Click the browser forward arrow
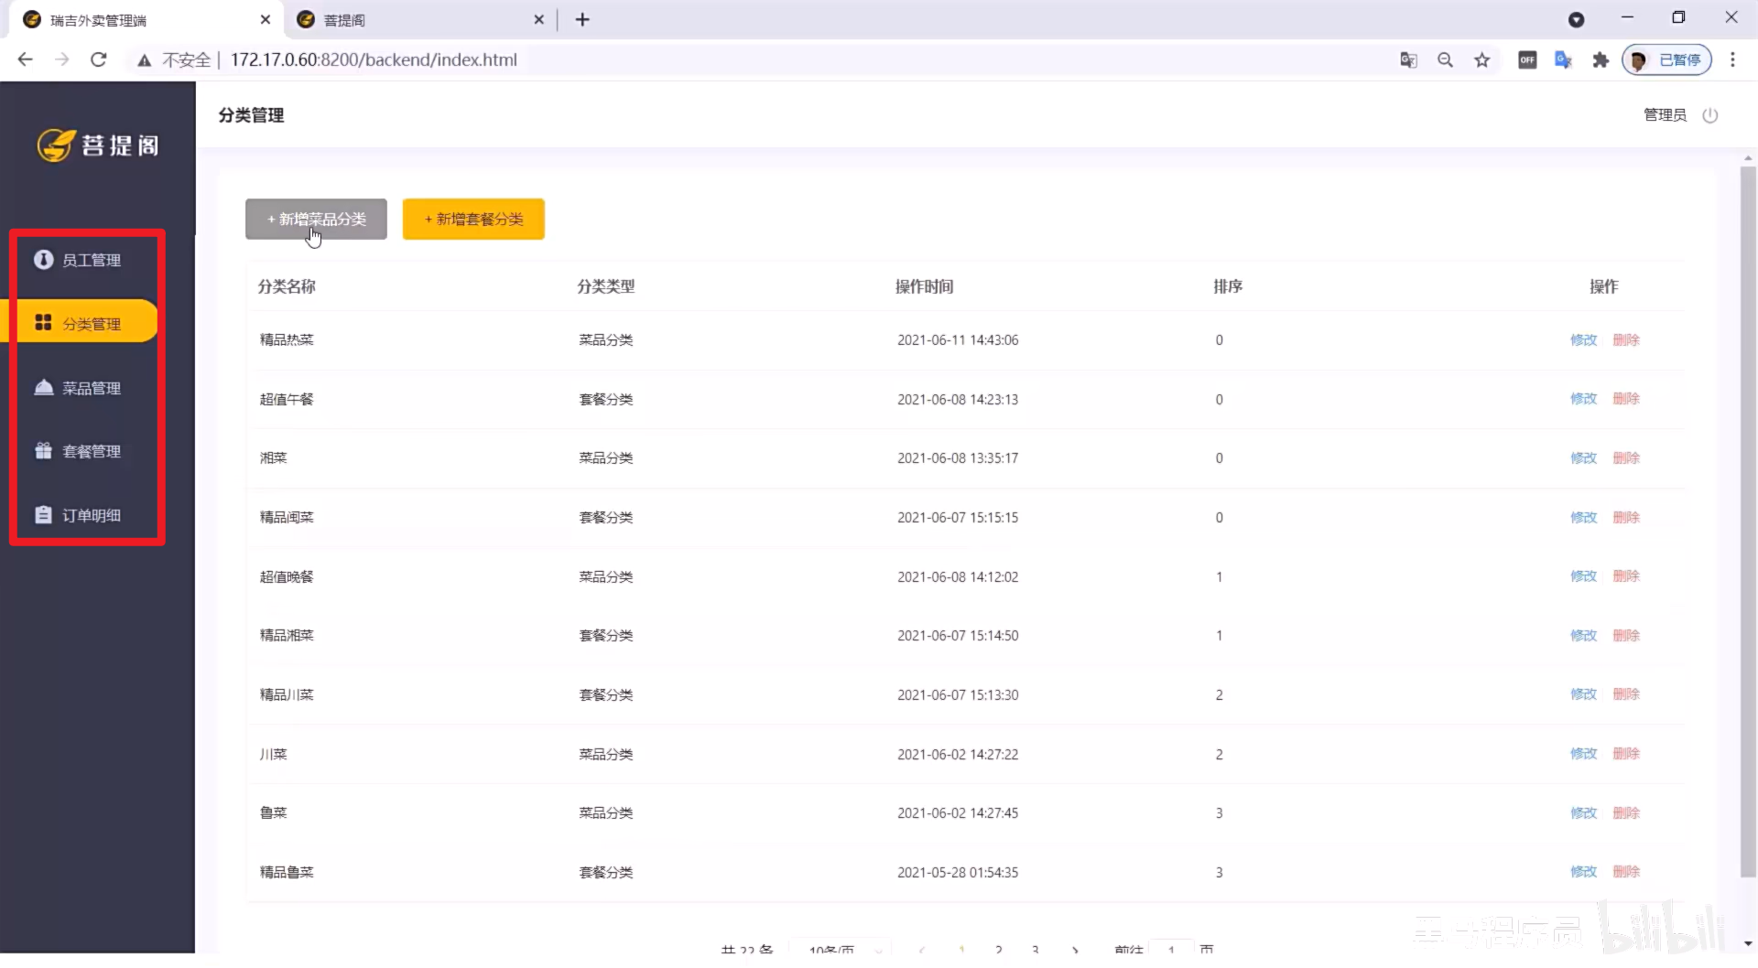Image resolution: width=1758 pixels, height=968 pixels. [62, 59]
